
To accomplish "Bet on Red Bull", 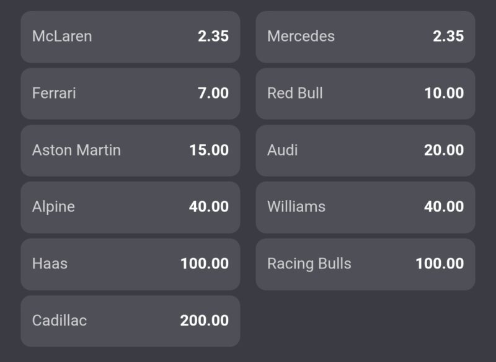I will [x=365, y=94].
